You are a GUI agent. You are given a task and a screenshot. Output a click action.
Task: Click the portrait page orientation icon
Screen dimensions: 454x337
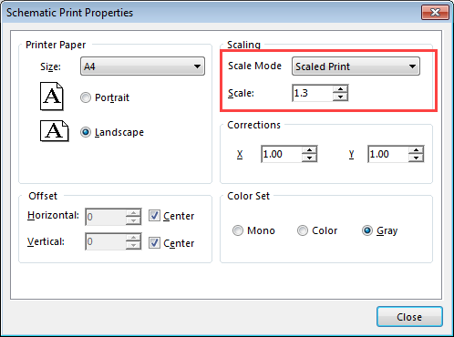click(52, 97)
